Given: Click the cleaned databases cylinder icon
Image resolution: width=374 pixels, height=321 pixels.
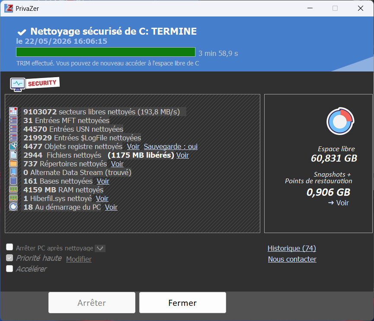Looking at the screenshot, I should click(13, 181).
